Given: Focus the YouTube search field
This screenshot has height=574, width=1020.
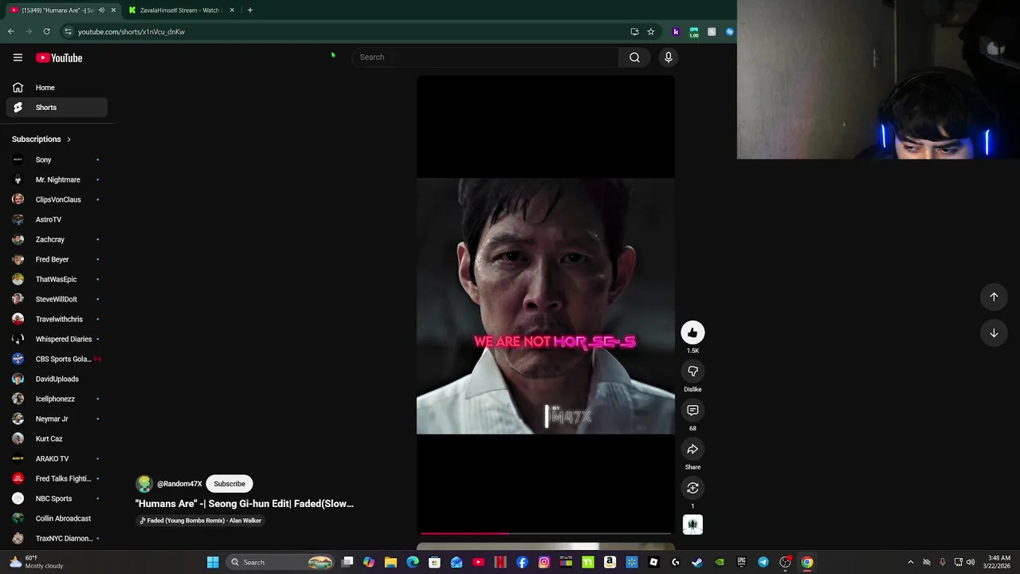Looking at the screenshot, I should [485, 57].
